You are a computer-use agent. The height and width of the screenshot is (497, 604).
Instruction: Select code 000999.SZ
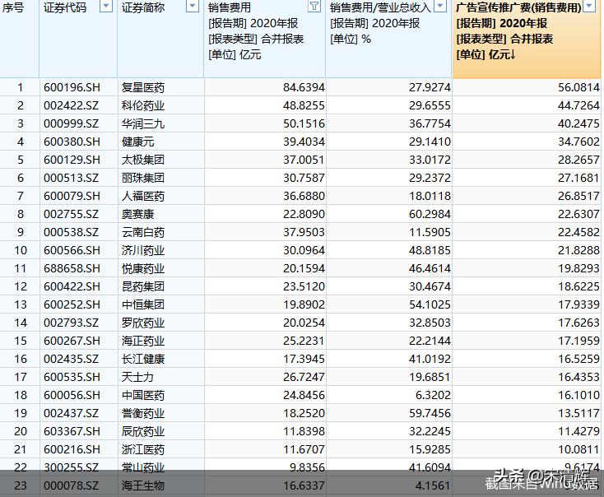pyautogui.click(x=72, y=123)
